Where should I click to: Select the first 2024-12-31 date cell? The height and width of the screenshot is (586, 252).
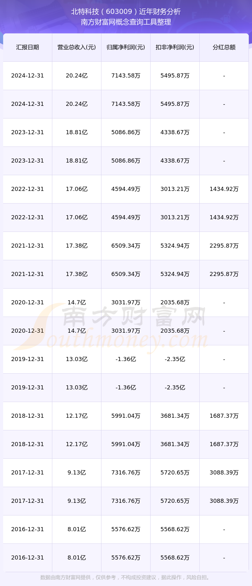pyautogui.click(x=27, y=76)
